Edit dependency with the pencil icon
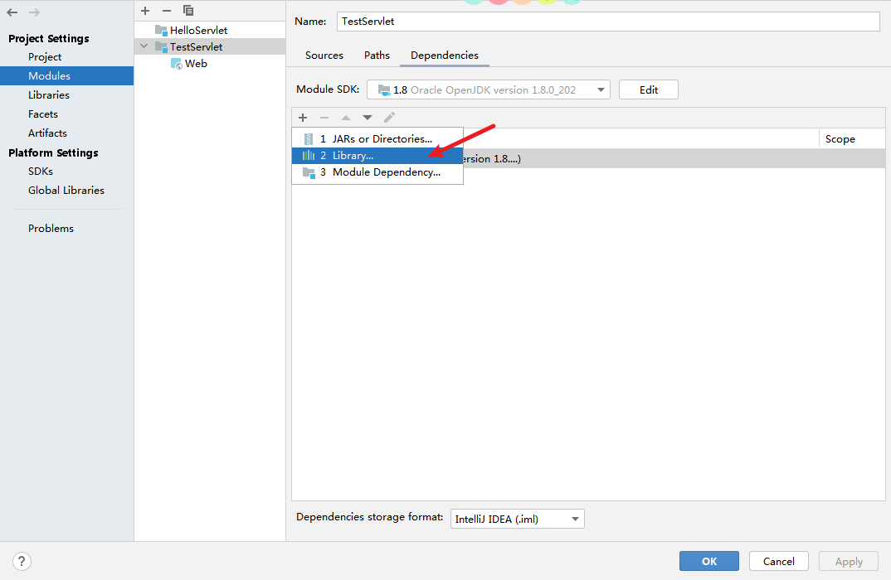This screenshot has height=580, width=891. click(x=389, y=118)
